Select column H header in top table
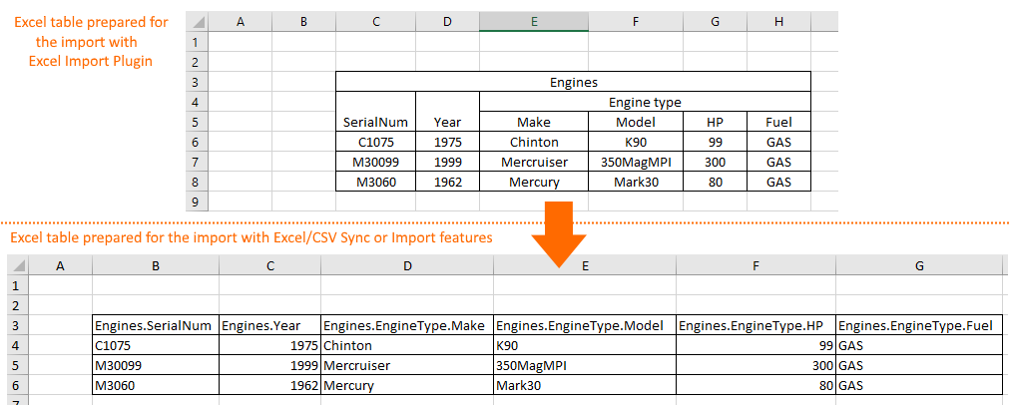1009x409 pixels. 778,20
